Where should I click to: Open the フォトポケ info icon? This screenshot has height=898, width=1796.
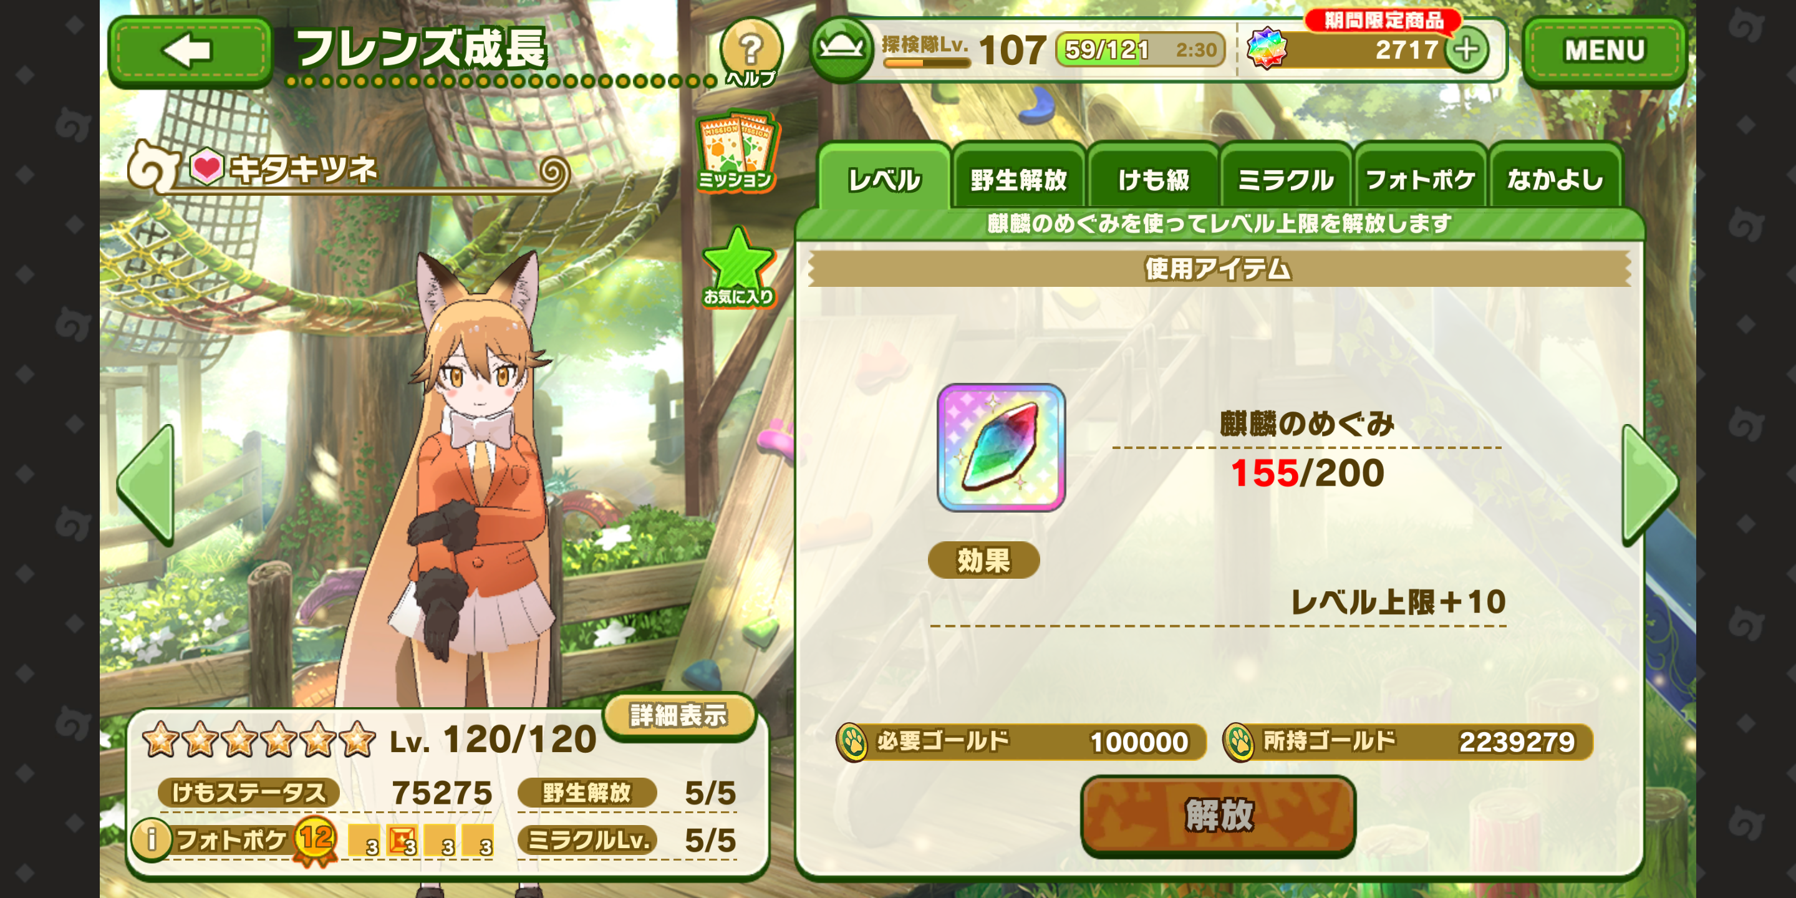tap(152, 839)
